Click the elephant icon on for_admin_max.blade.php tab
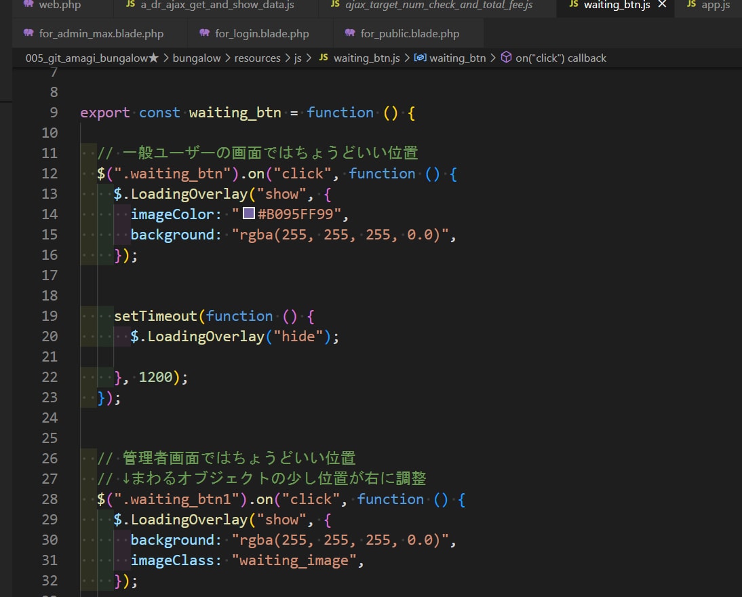Screen dimensions: 742x597 tap(28, 33)
